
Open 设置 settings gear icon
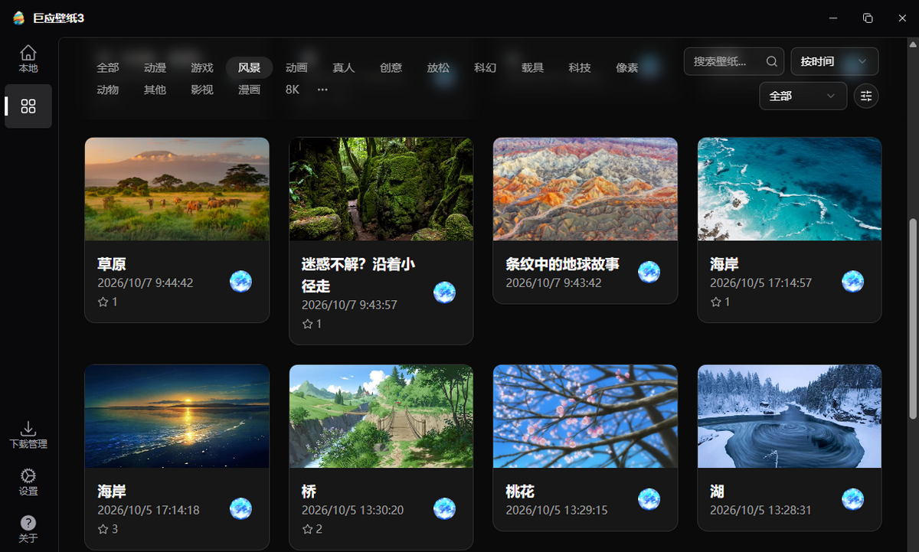(28, 482)
